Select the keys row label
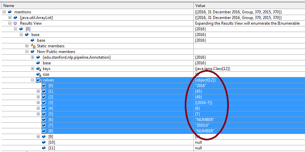 [x=47, y=69]
